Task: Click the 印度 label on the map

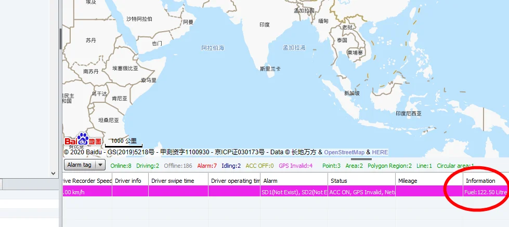Action: point(265,24)
